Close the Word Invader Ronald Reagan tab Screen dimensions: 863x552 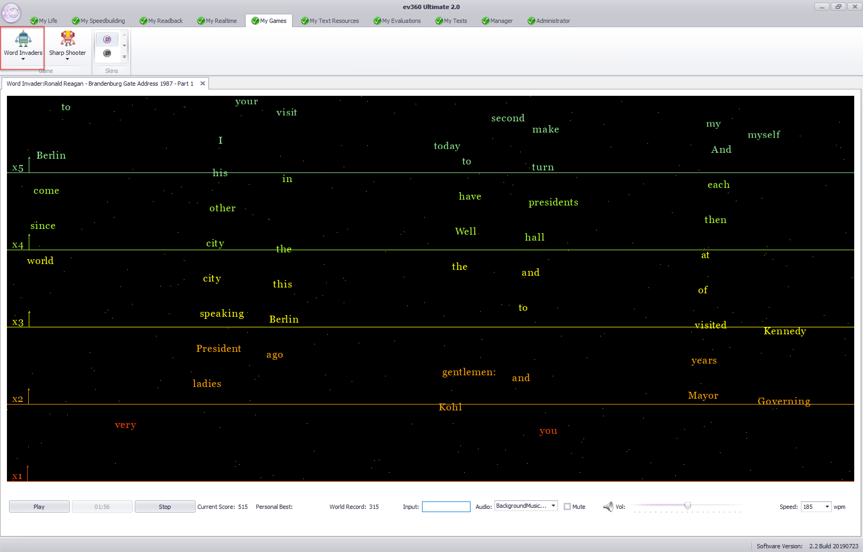coord(203,84)
